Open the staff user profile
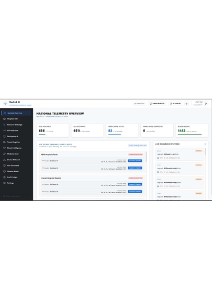 click(x=198, y=104)
